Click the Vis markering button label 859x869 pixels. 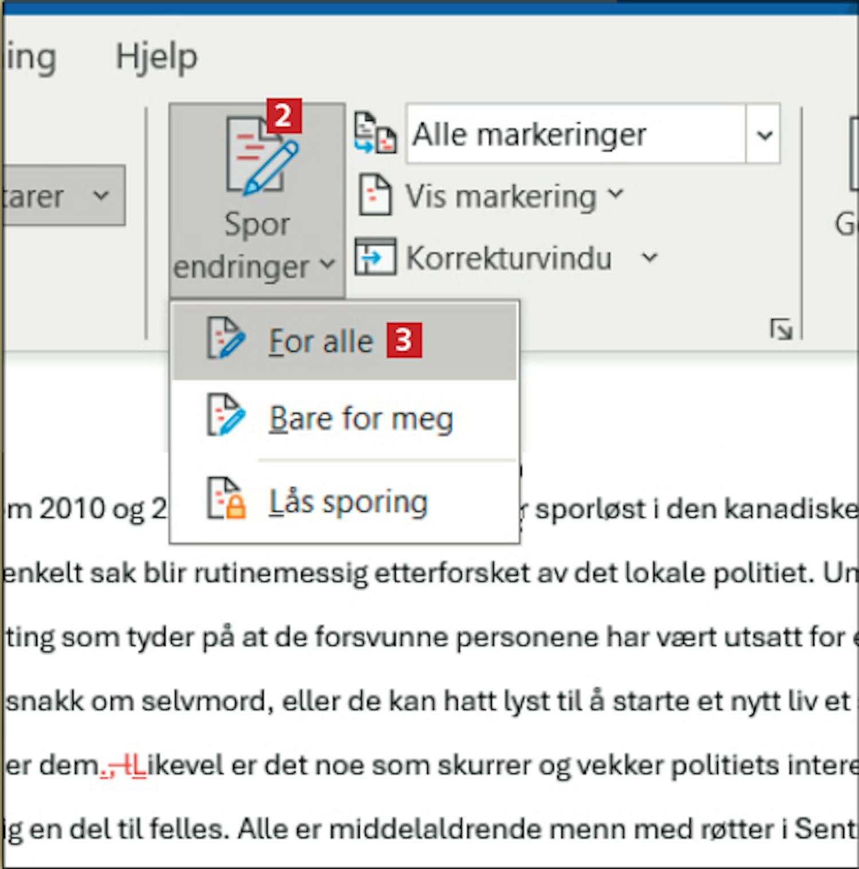click(501, 196)
